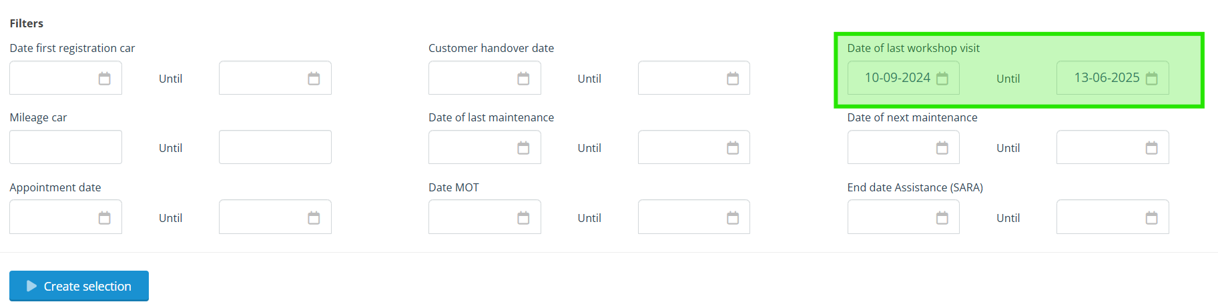The height and width of the screenshot is (306, 1218).
Task: Open calendar icon beside 13-06-2025 date
Action: [1152, 79]
